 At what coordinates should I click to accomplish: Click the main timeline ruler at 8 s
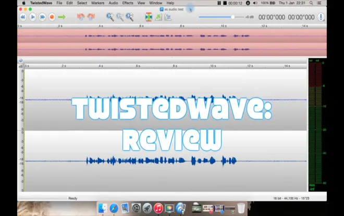point(175,66)
